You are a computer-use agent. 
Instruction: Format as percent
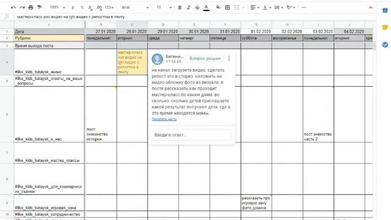tap(82, 7)
